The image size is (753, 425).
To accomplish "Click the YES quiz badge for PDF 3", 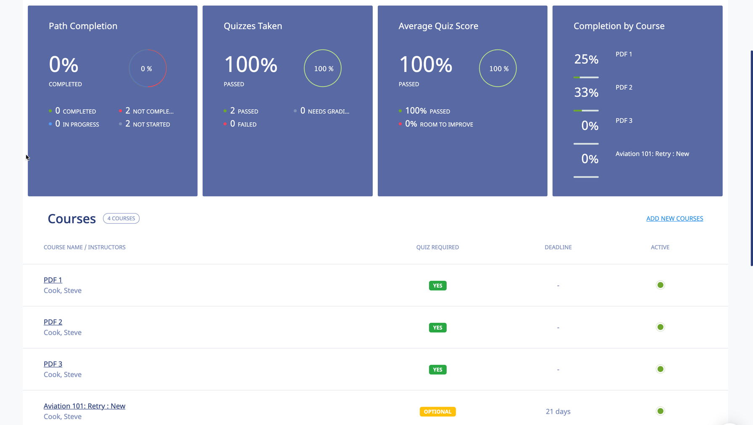I will [x=437, y=370].
